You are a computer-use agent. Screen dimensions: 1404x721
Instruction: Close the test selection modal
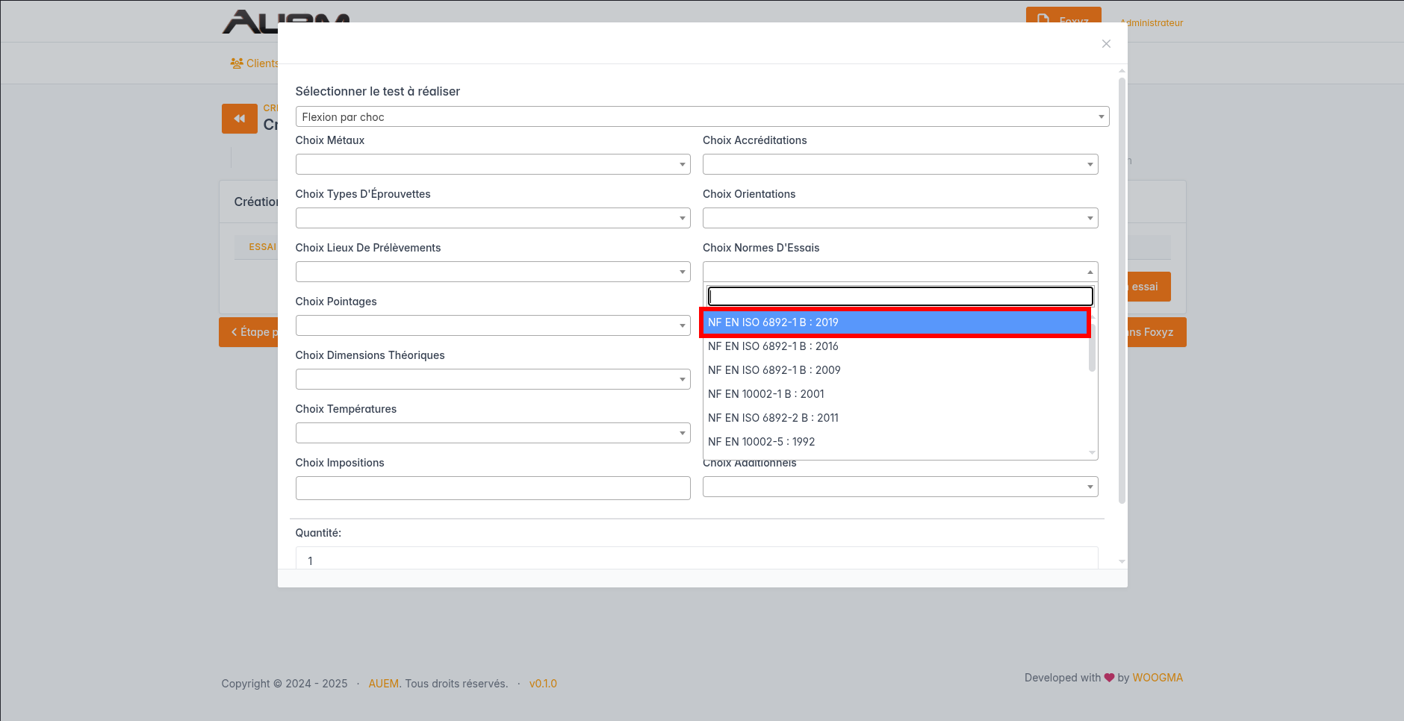coord(1106,44)
